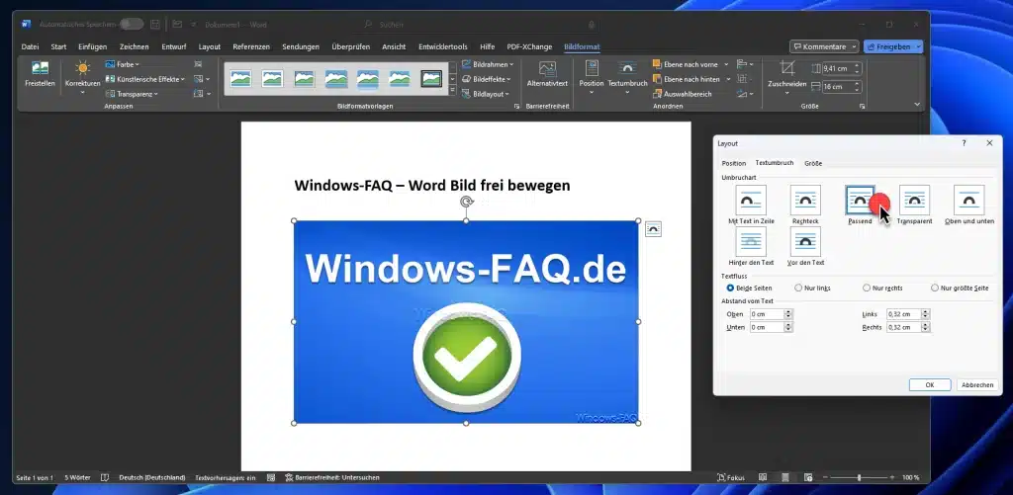Screen dimensions: 1013x495
Task: Click the Kommentare button
Action: click(x=824, y=47)
